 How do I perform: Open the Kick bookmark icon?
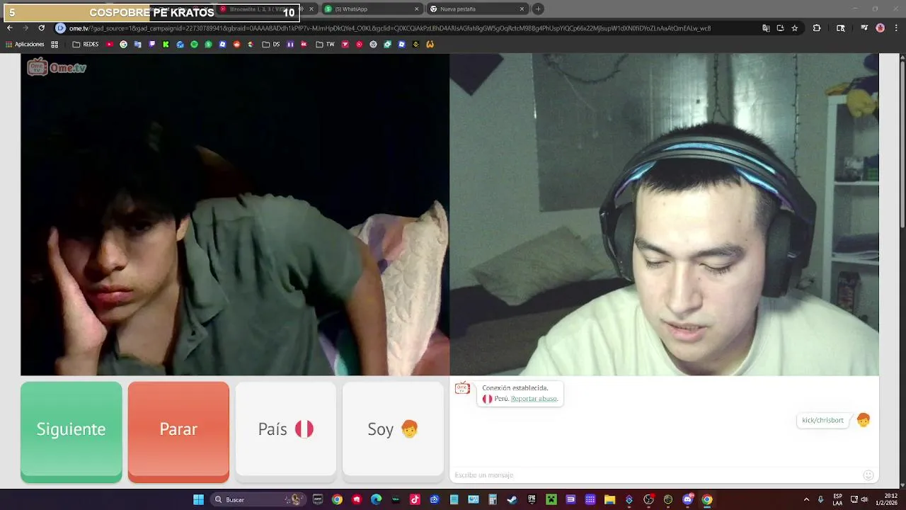(166, 44)
